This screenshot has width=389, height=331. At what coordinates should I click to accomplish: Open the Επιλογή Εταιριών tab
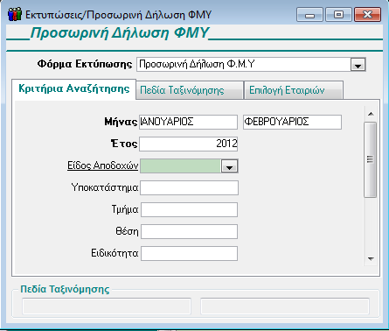tap(294, 90)
